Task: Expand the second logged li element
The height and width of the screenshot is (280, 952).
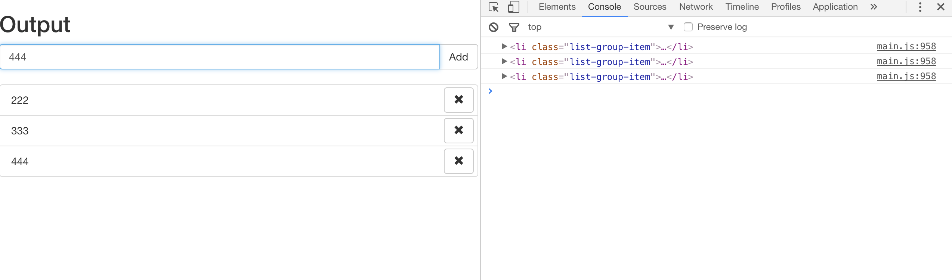Action: tap(504, 62)
